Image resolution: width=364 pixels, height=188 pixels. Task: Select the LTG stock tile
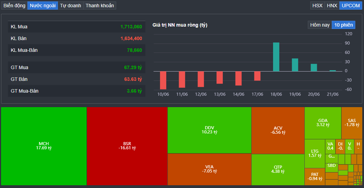(x=315, y=153)
